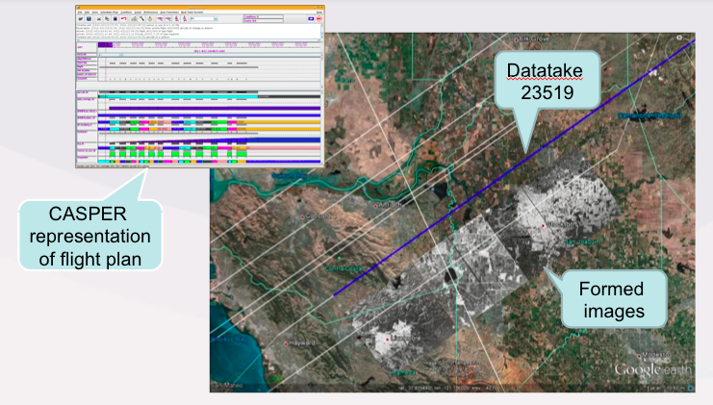Open the Preferences menu
The width and height of the screenshot is (713, 405).
[x=151, y=13]
